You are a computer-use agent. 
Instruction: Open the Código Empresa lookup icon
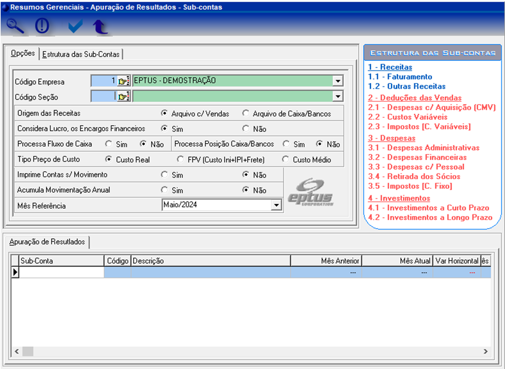click(124, 81)
